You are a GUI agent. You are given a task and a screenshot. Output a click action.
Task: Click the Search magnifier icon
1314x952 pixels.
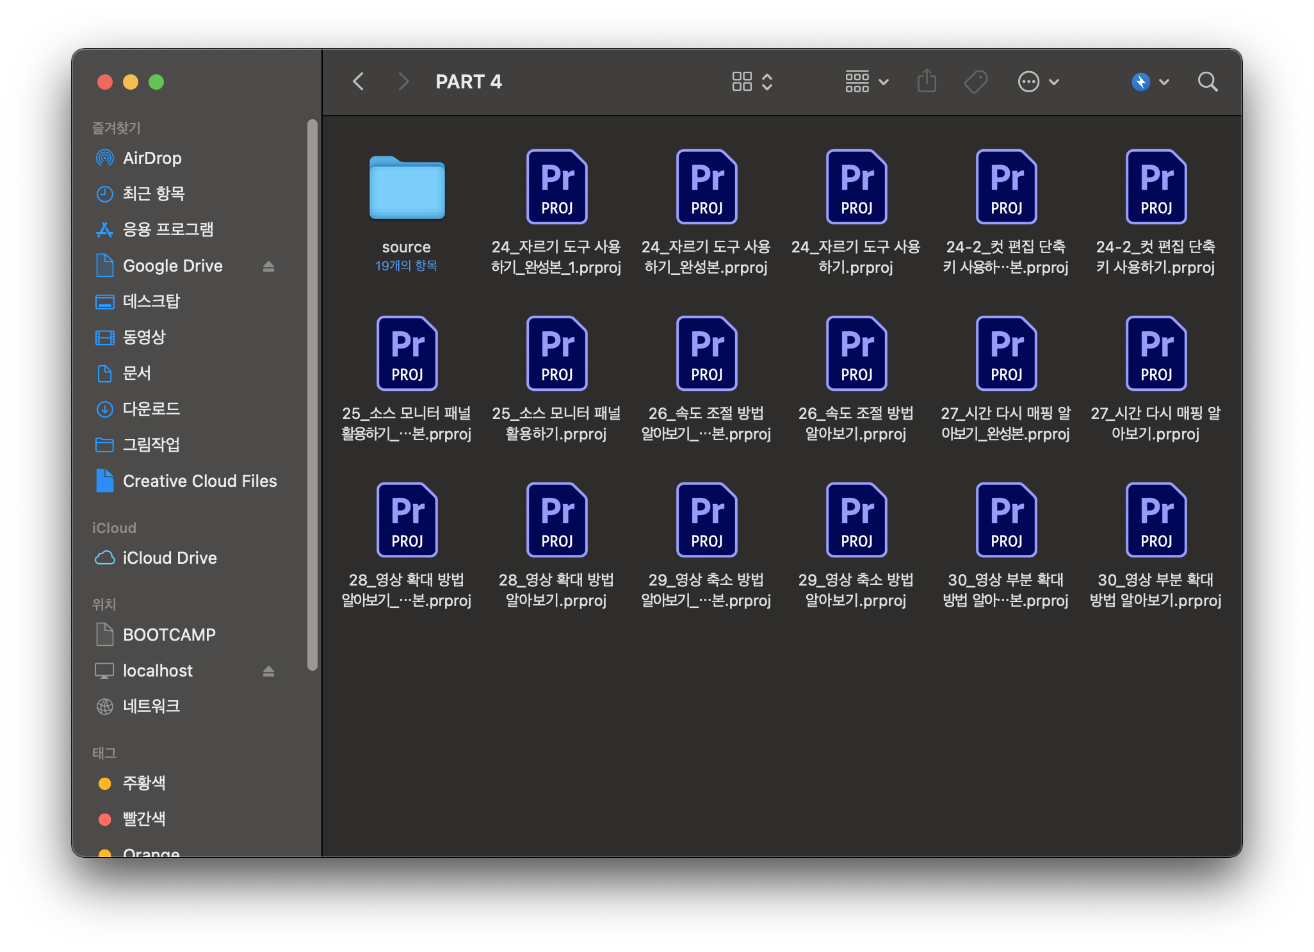pyautogui.click(x=1208, y=81)
